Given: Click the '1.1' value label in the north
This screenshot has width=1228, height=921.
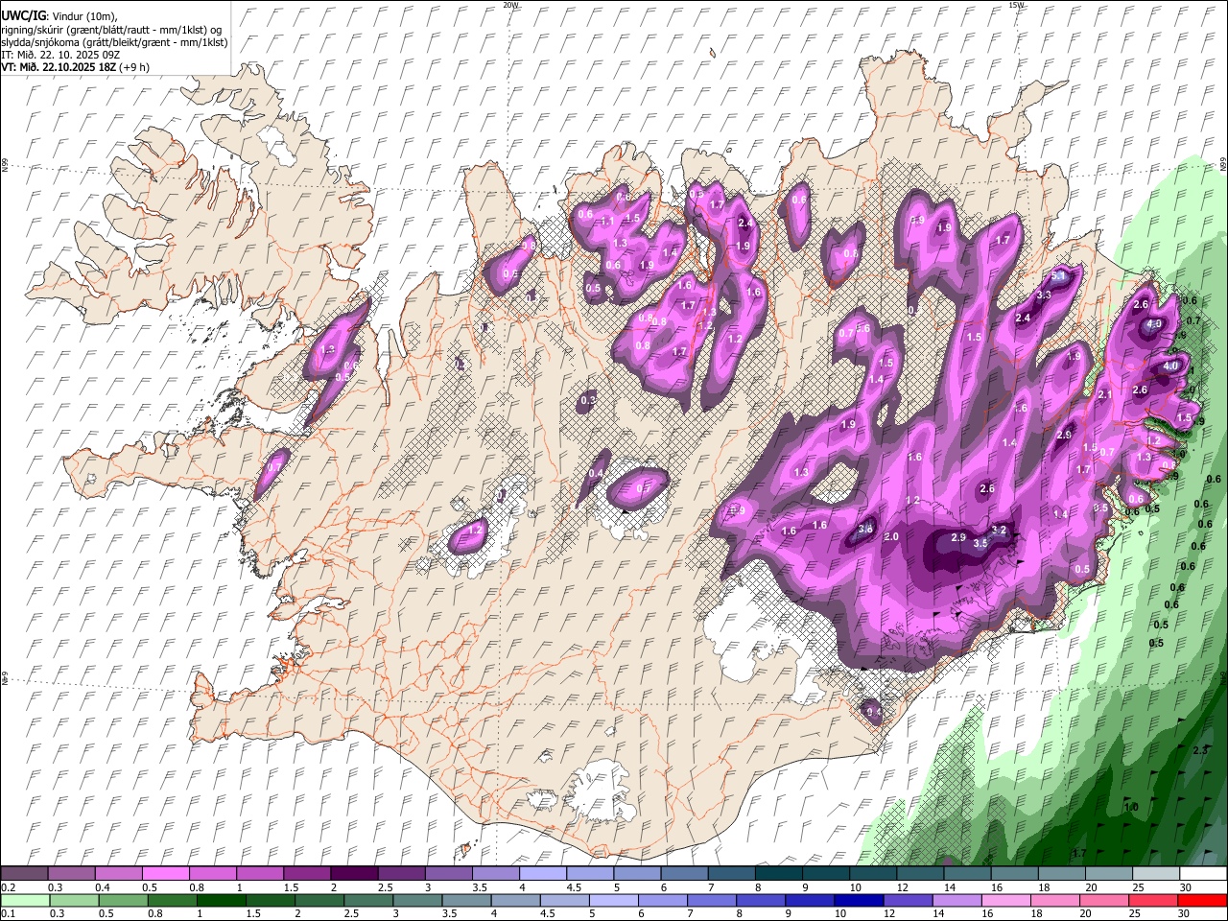Looking at the screenshot, I should (x=607, y=222).
